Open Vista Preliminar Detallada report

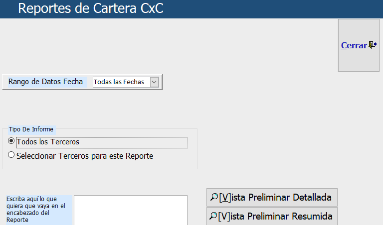click(272, 197)
